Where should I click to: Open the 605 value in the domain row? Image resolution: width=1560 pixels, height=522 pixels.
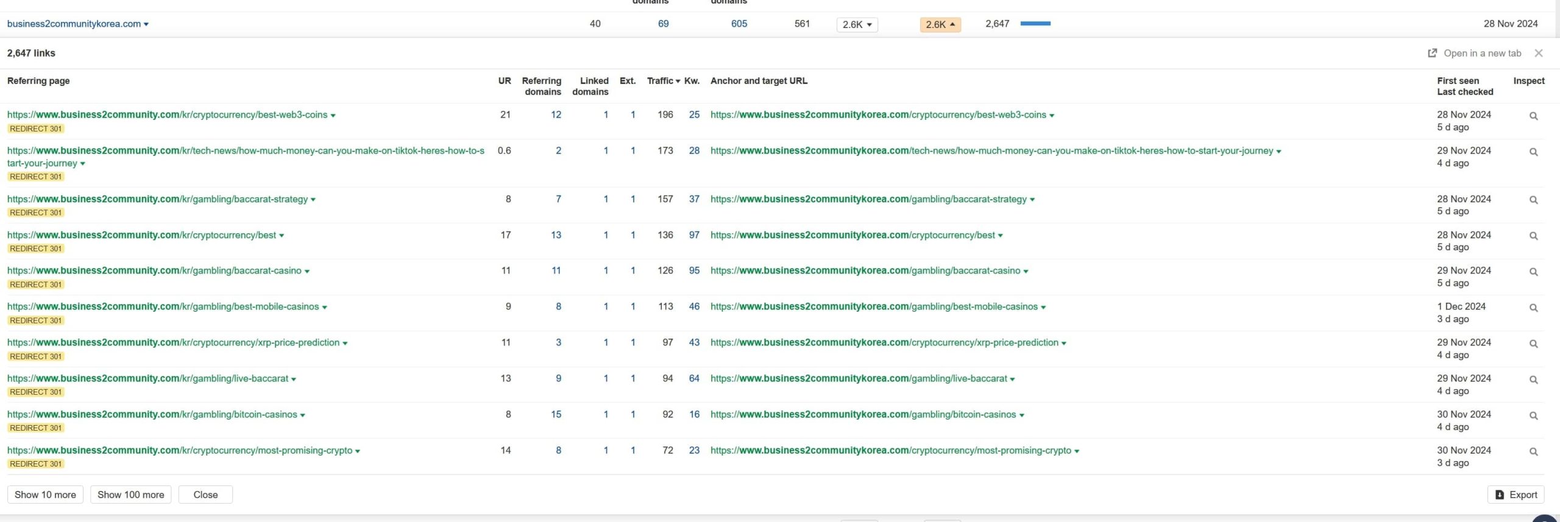click(x=739, y=24)
